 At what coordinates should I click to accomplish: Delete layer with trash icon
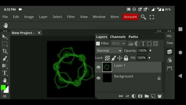coord(160,96)
